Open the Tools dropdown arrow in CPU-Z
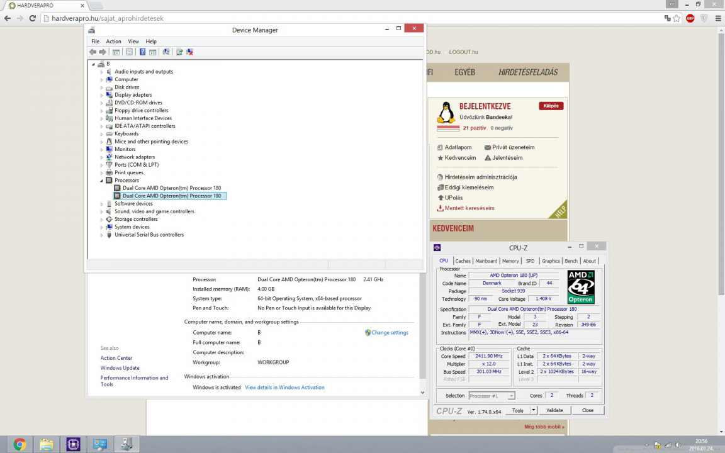Screen dimensions: 725x453 pyautogui.click(x=534, y=410)
